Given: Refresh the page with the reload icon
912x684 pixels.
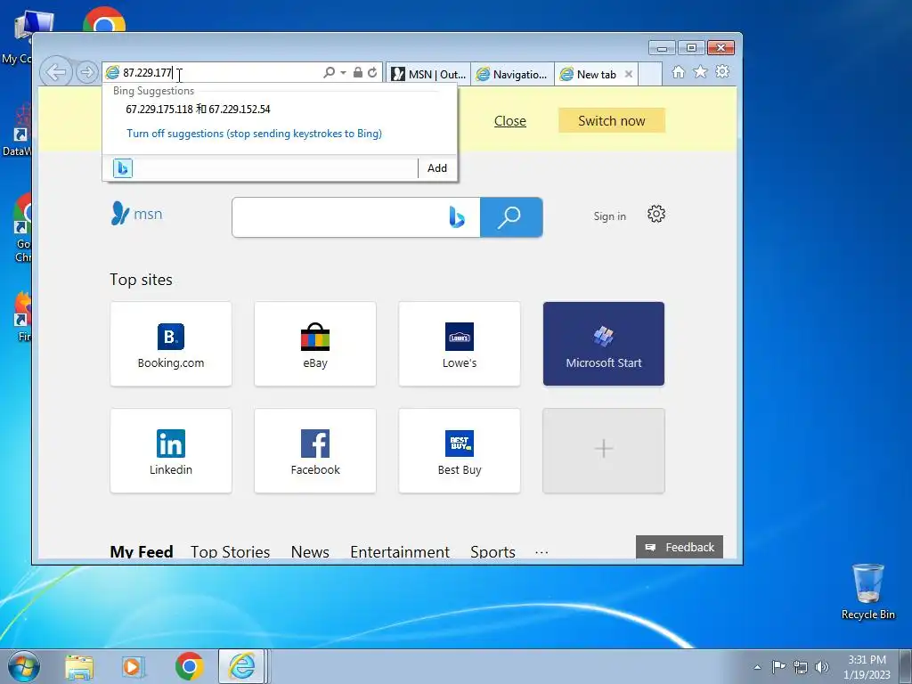Looking at the screenshot, I should (x=372, y=72).
